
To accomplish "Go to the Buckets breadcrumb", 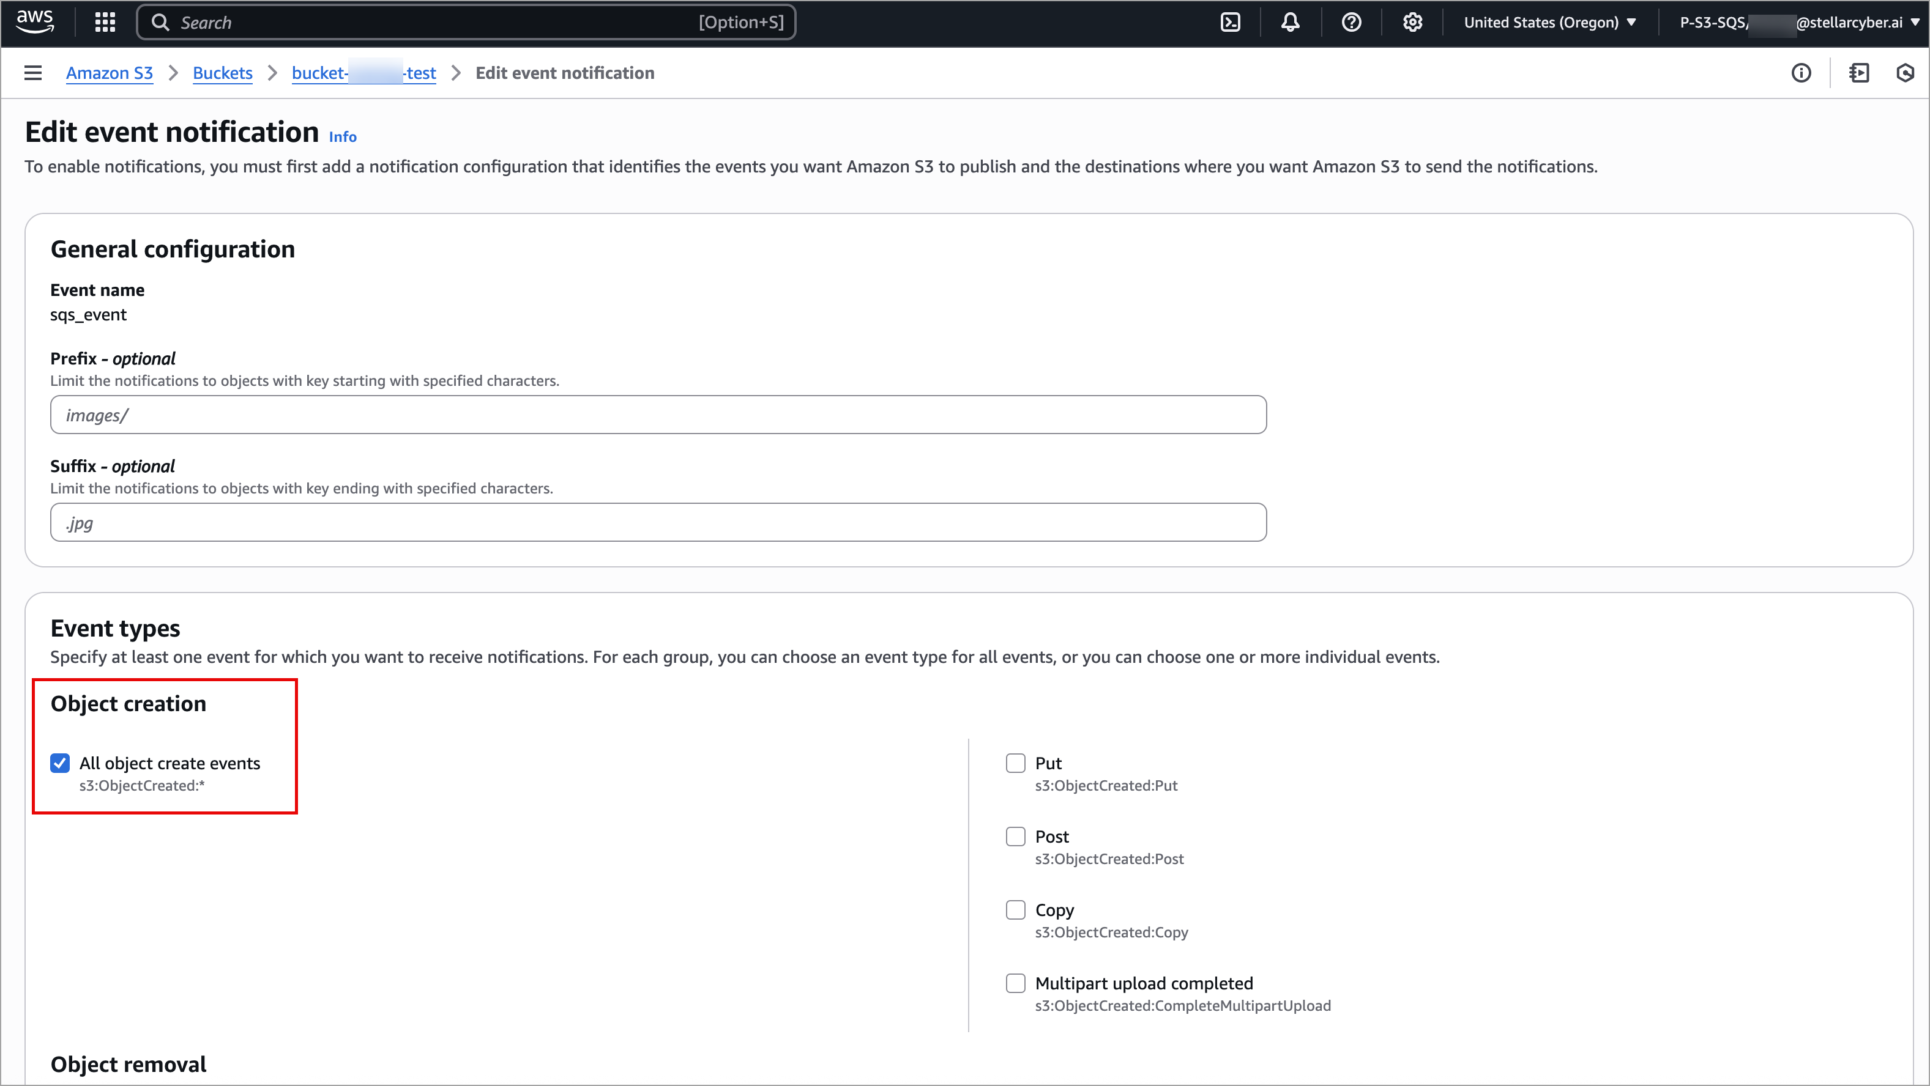I will (x=223, y=73).
